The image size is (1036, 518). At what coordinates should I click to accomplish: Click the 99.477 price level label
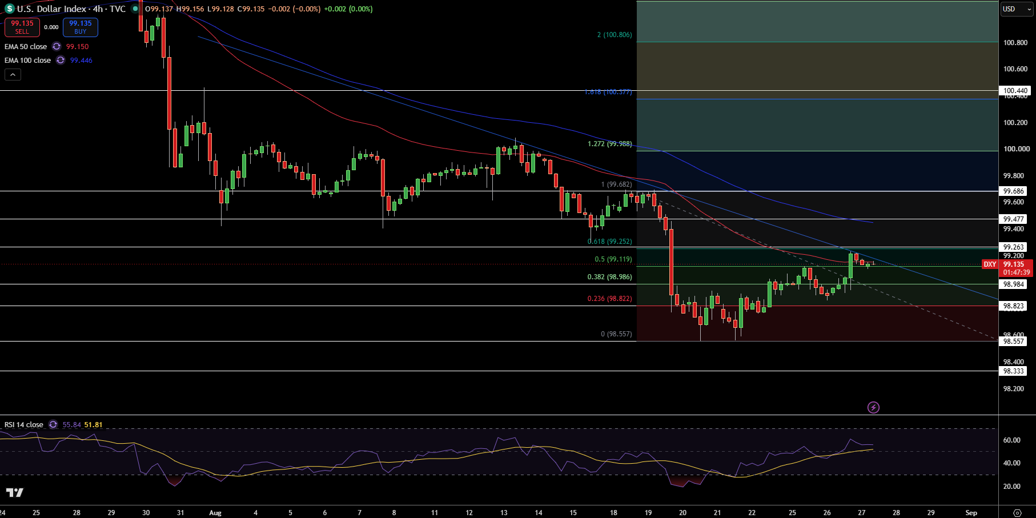tap(1014, 219)
